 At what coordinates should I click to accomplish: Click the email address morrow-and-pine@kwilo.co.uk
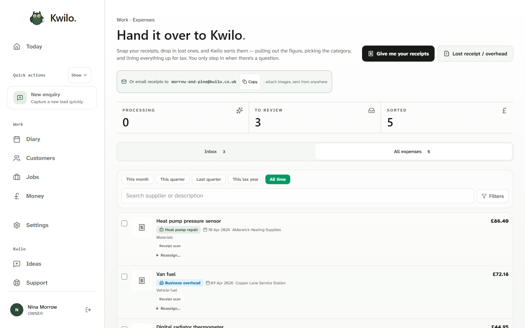pos(204,82)
